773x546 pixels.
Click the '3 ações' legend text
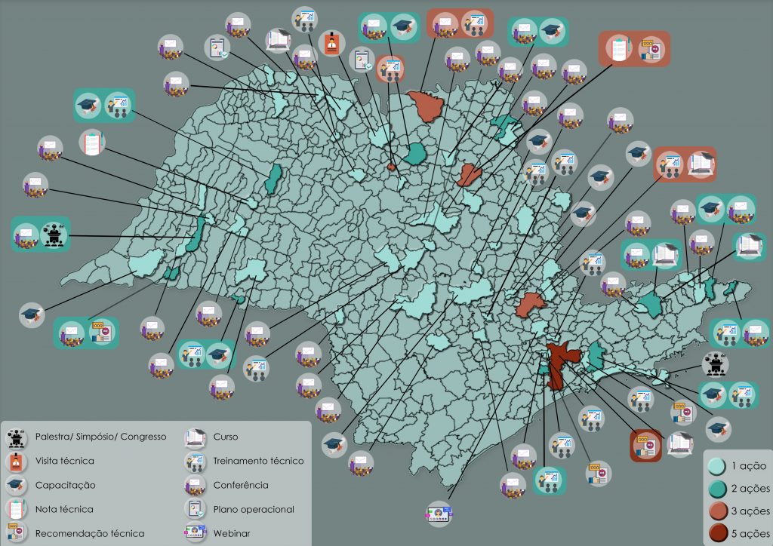pos(750,511)
